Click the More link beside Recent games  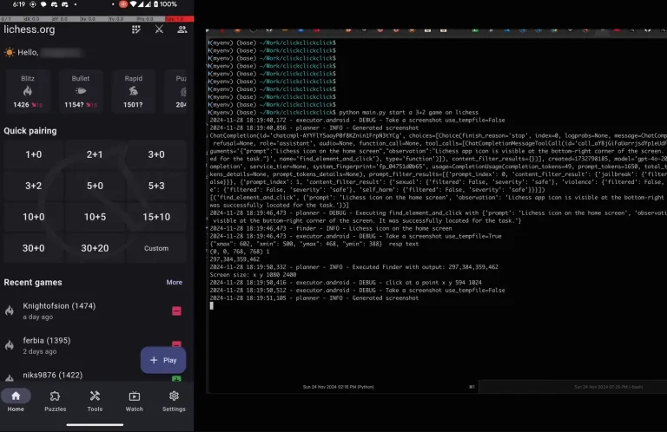175,283
